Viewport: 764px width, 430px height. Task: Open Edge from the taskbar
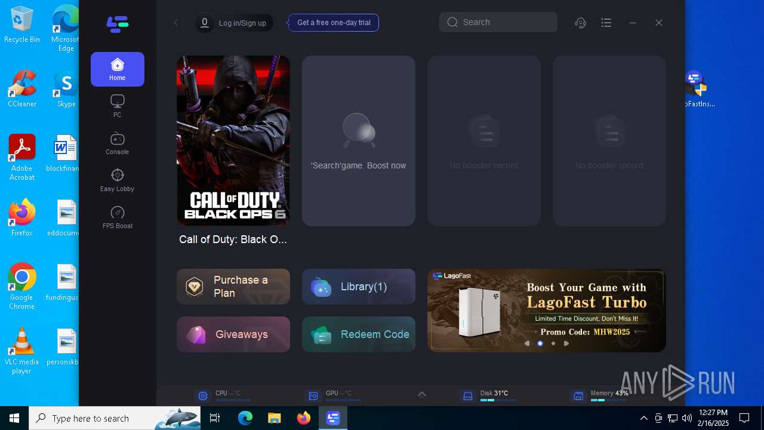point(245,418)
